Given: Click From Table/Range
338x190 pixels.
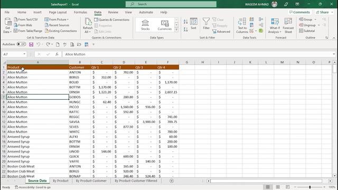Looking at the screenshot, I should tap(28, 31).
